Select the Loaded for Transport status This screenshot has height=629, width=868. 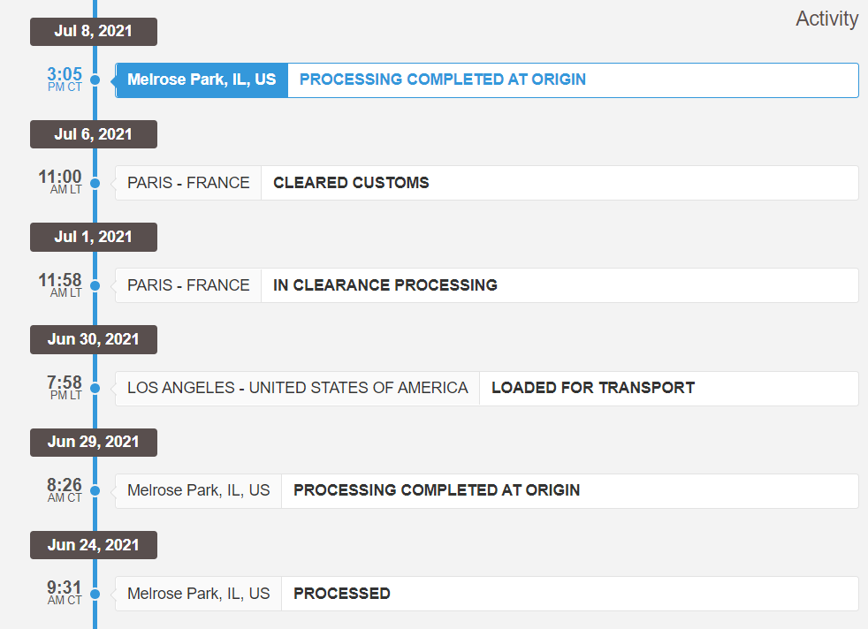tap(593, 388)
